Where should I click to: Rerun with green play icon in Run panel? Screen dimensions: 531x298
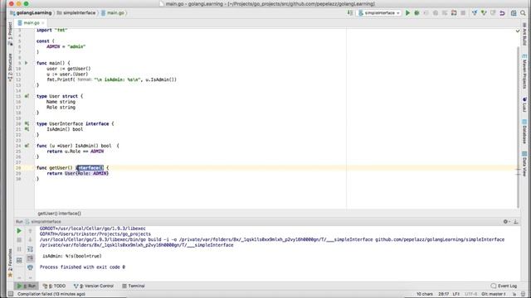click(19, 231)
